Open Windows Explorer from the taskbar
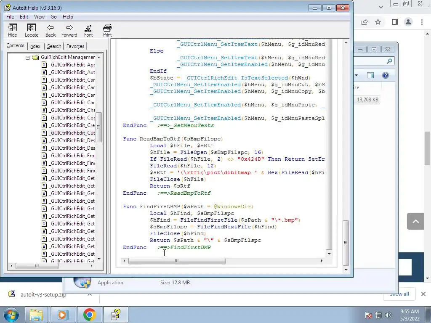The height and width of the screenshot is (323, 431). tap(36, 315)
